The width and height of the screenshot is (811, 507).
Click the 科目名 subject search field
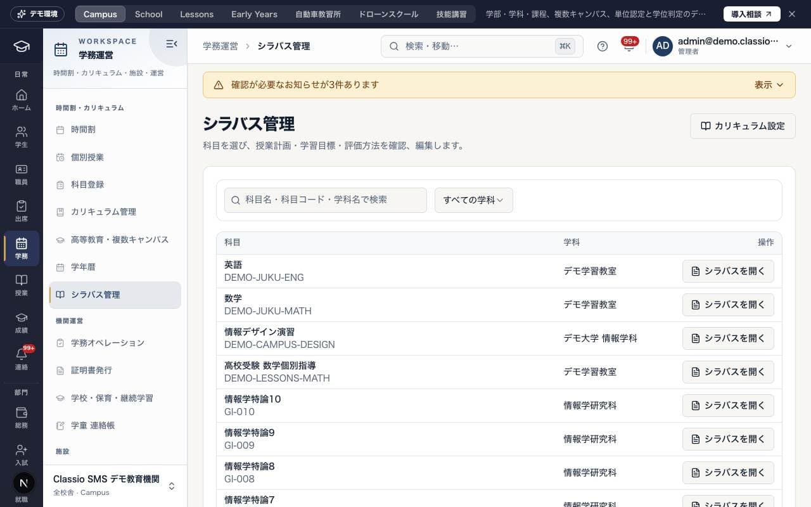(325, 200)
